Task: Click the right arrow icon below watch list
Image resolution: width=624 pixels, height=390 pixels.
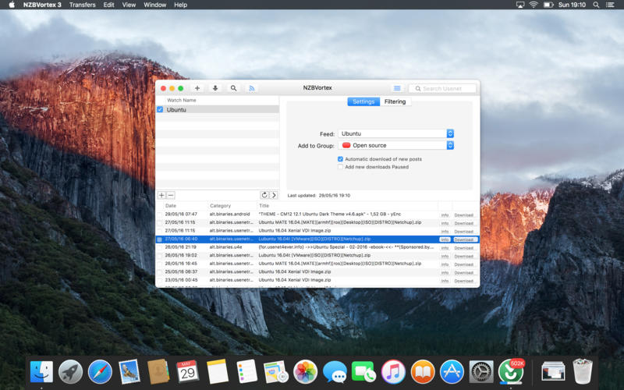Action: coord(274,195)
